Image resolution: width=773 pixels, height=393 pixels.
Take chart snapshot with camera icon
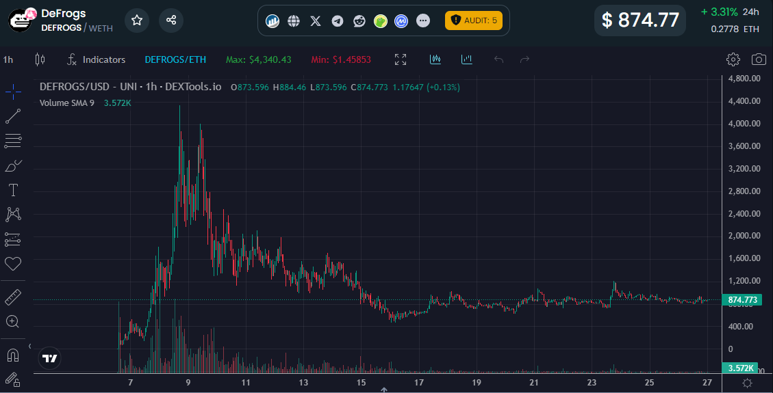pyautogui.click(x=759, y=59)
